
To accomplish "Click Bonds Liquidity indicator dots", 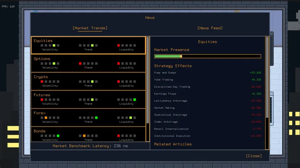I will [126, 136].
